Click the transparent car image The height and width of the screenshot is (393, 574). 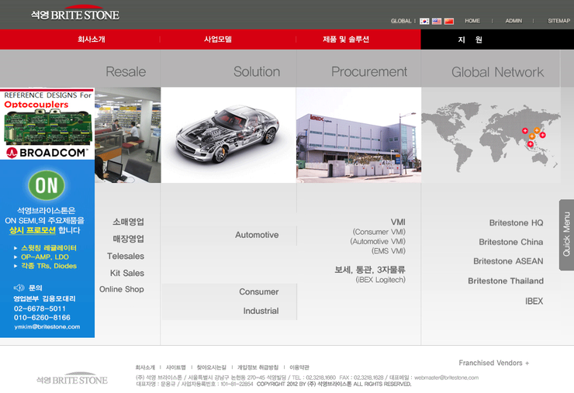coord(228,135)
